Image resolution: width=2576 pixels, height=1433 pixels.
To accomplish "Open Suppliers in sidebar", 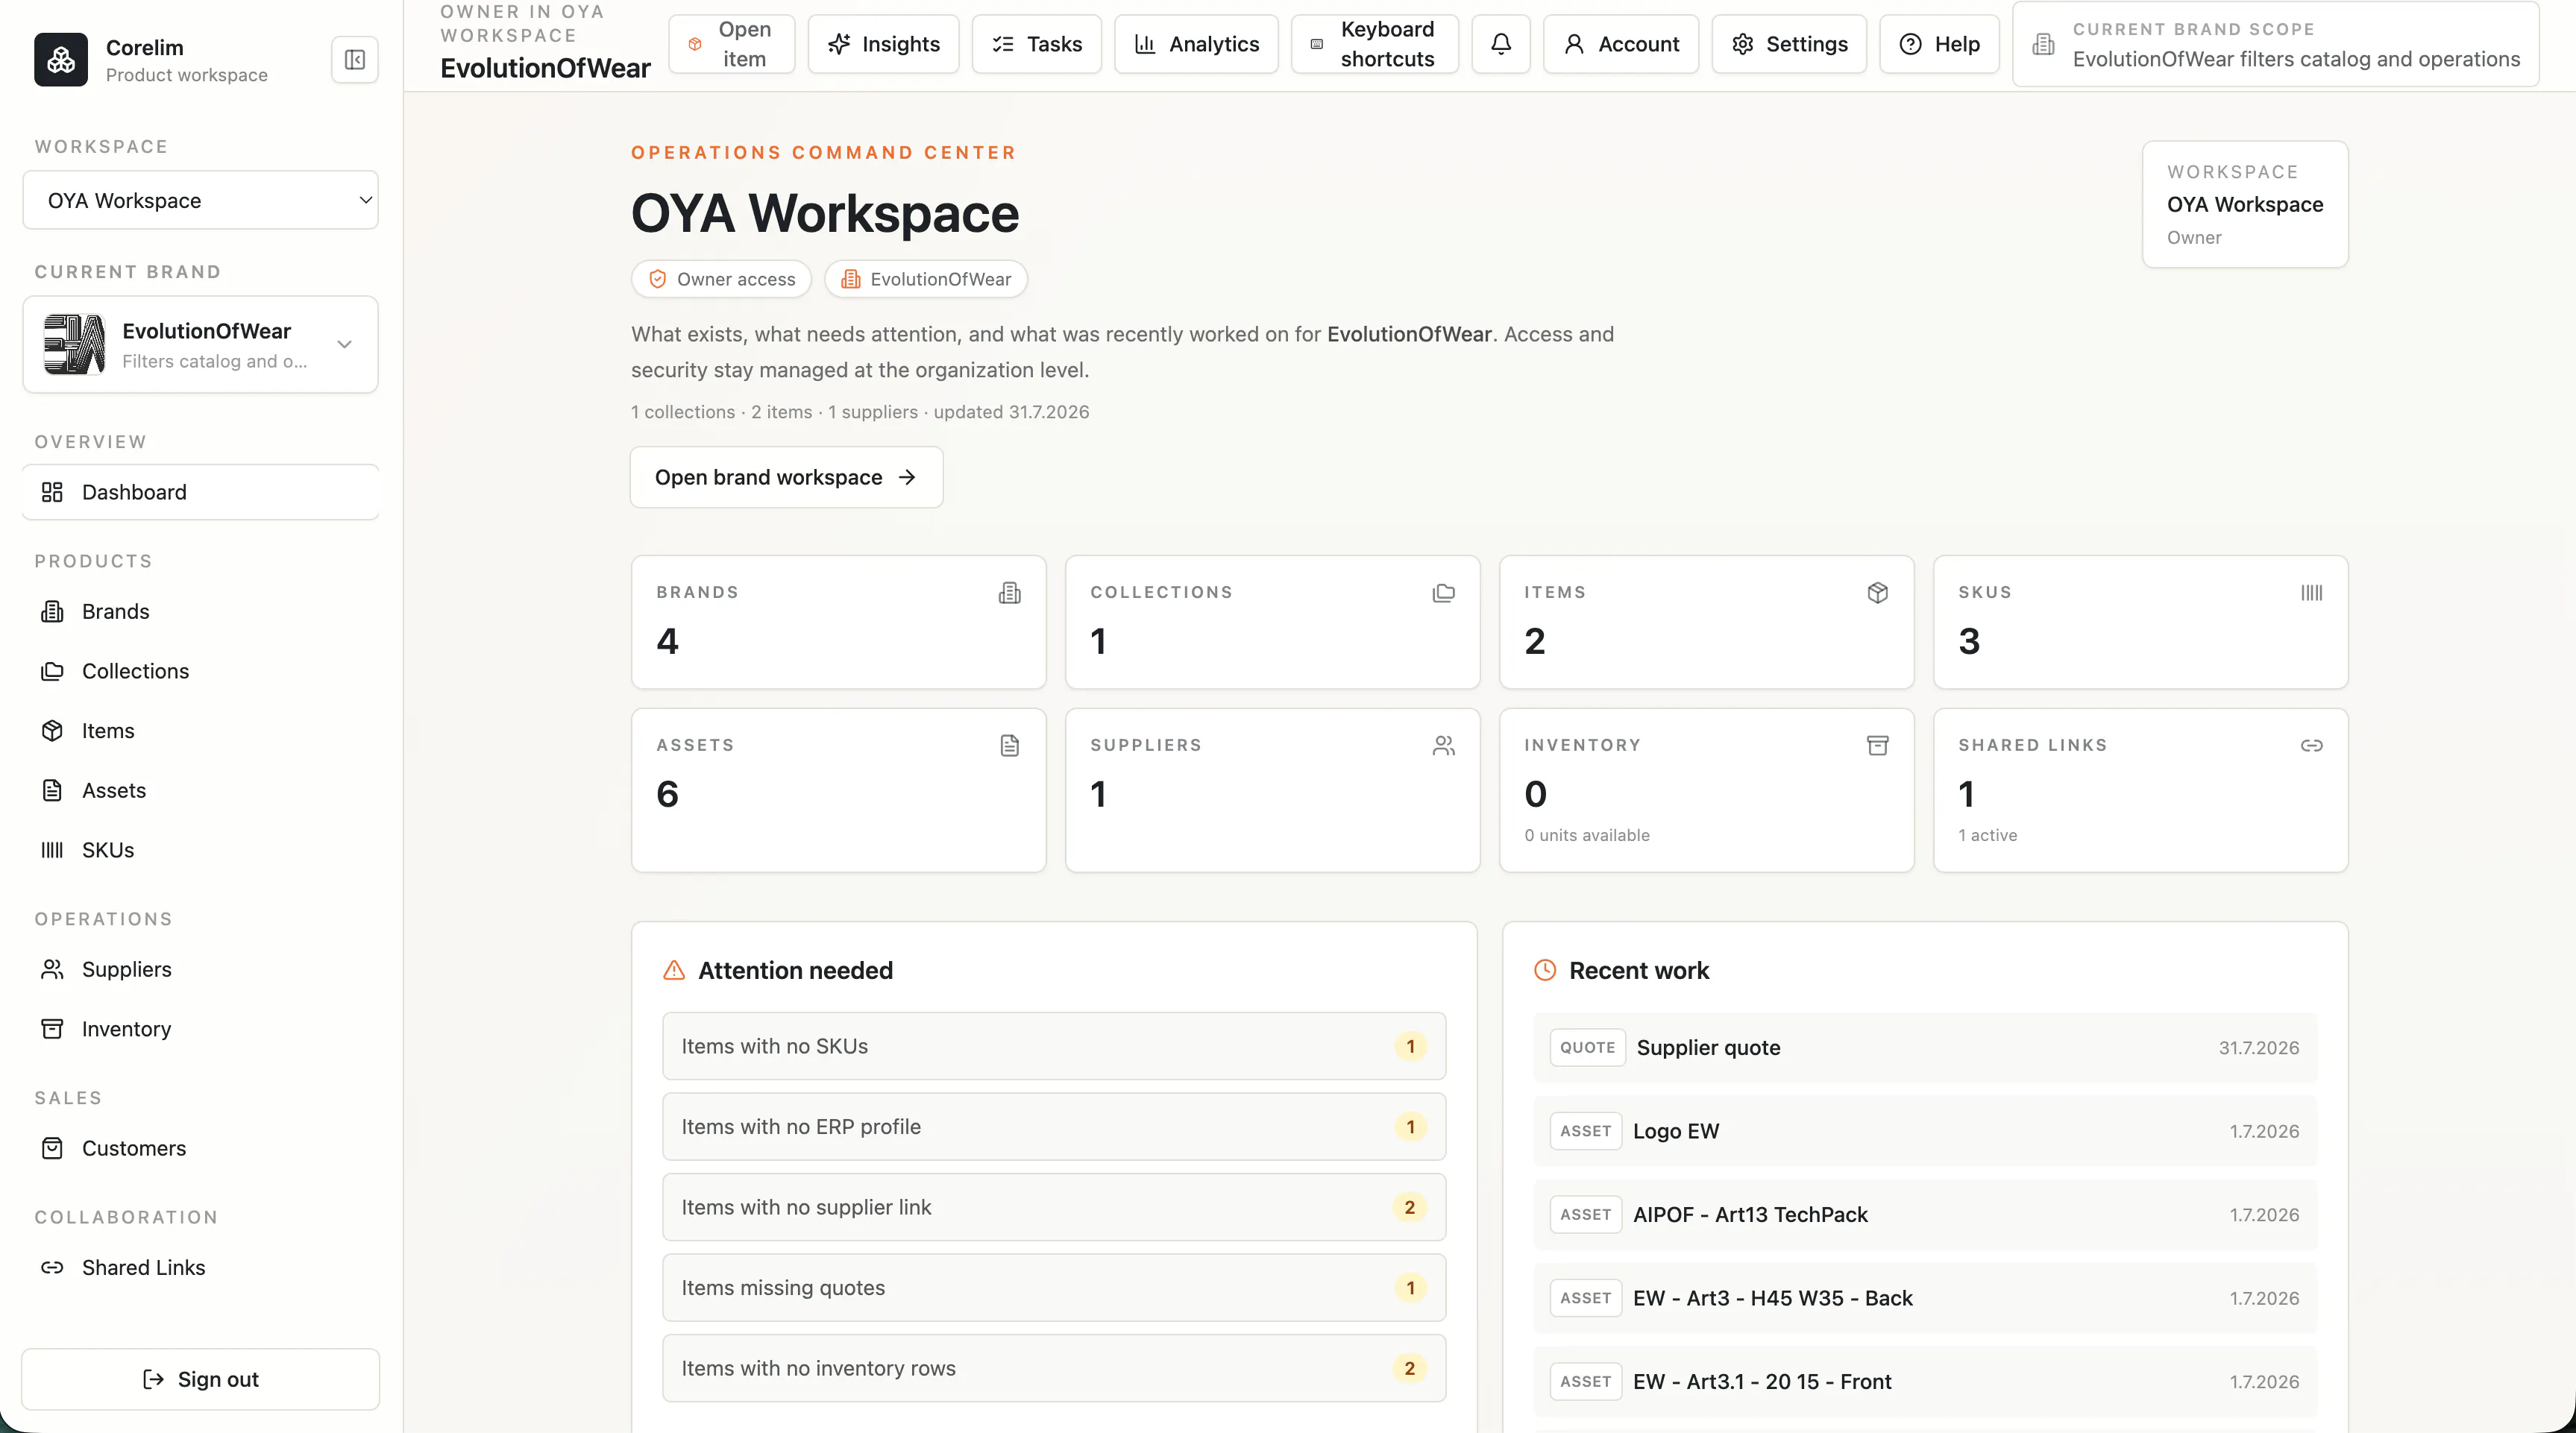I will [201, 969].
